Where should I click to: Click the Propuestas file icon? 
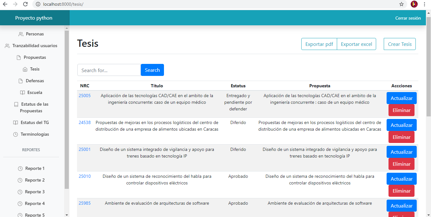coord(19,57)
